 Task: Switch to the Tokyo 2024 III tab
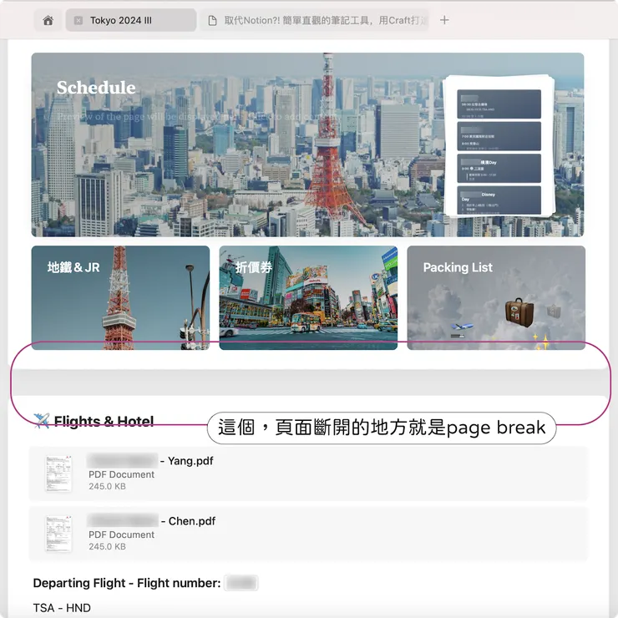point(131,20)
